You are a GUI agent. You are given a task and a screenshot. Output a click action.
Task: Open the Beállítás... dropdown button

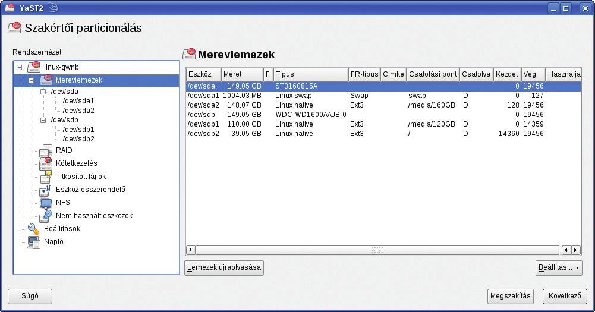(559, 267)
